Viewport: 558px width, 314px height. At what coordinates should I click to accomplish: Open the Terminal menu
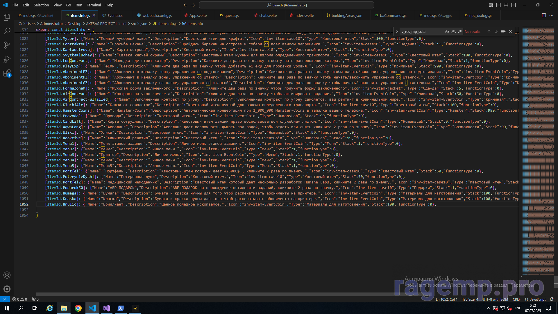click(x=94, y=5)
